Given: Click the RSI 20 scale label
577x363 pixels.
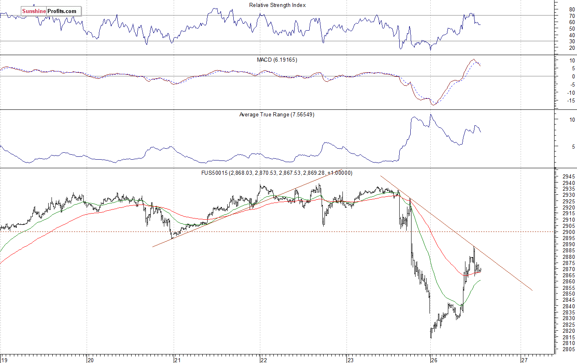Looking at the screenshot, I should [x=572, y=48].
